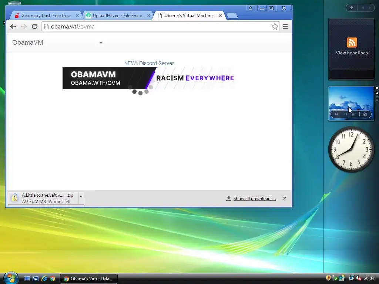Click the analog clock gadget
379x284 pixels.
(x=351, y=149)
